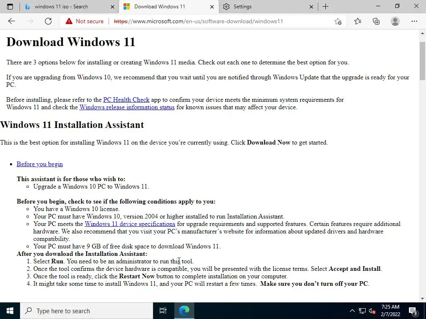Switch to the 'windows 11 iso - Search' tab

point(69,7)
